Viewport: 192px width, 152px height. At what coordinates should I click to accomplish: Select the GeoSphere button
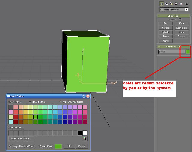click(x=182, y=28)
